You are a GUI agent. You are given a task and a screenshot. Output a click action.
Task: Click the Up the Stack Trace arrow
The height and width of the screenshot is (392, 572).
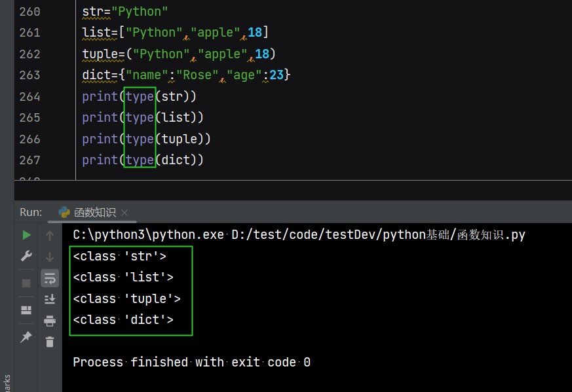(x=50, y=235)
